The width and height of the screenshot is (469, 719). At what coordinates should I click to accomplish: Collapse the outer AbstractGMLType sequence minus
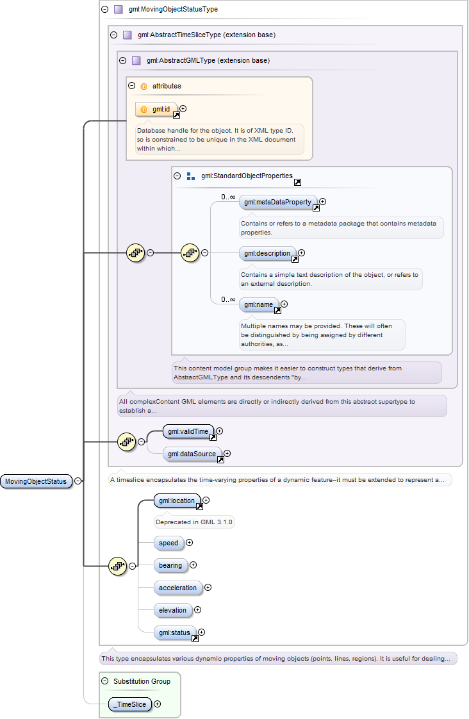click(150, 252)
